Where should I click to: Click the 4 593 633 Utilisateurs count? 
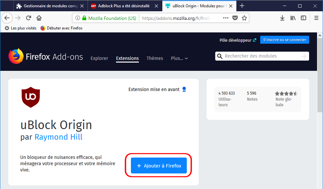[x=226, y=99]
